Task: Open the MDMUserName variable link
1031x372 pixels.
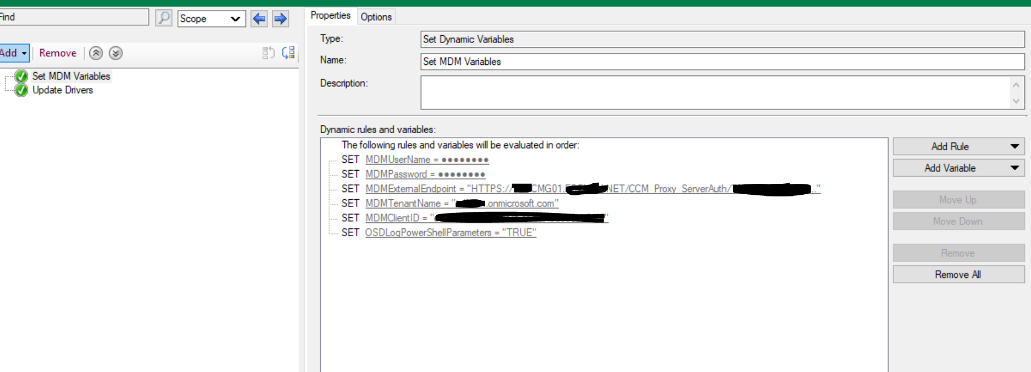Action: pyautogui.click(x=427, y=160)
